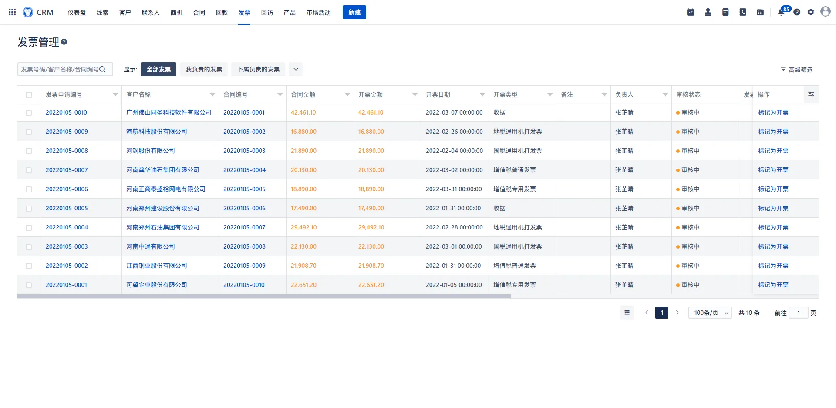Go to 市场活动 nav tab

[x=318, y=13]
